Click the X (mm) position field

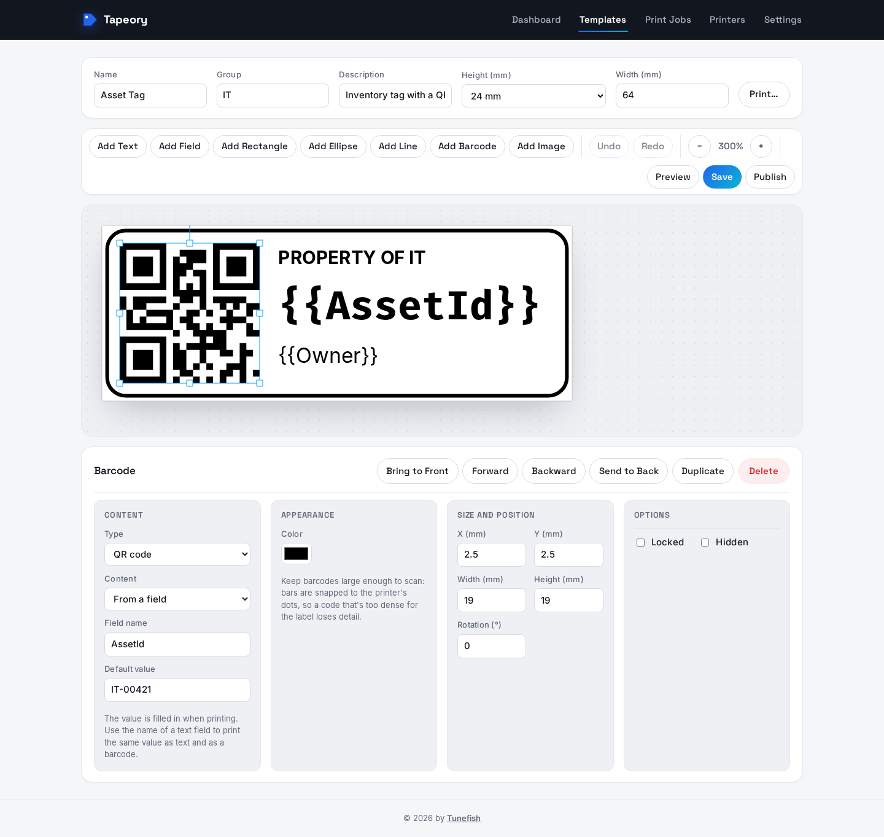coord(492,555)
